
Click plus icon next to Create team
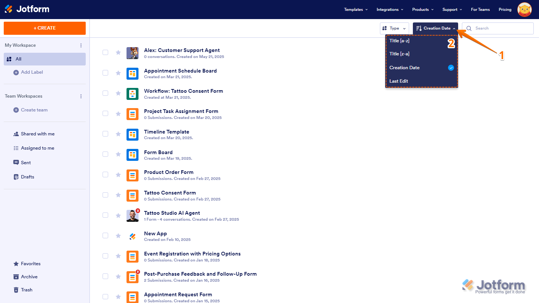[x=16, y=110]
